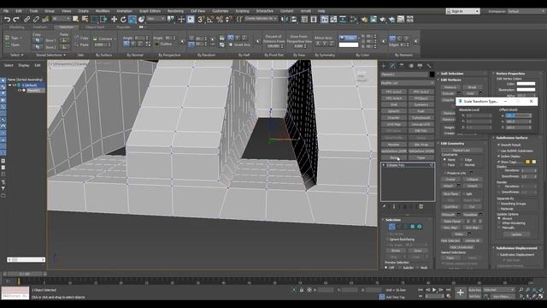Click the Undo arrow icon
This screenshot has width=547, height=308.
pos(7,20)
